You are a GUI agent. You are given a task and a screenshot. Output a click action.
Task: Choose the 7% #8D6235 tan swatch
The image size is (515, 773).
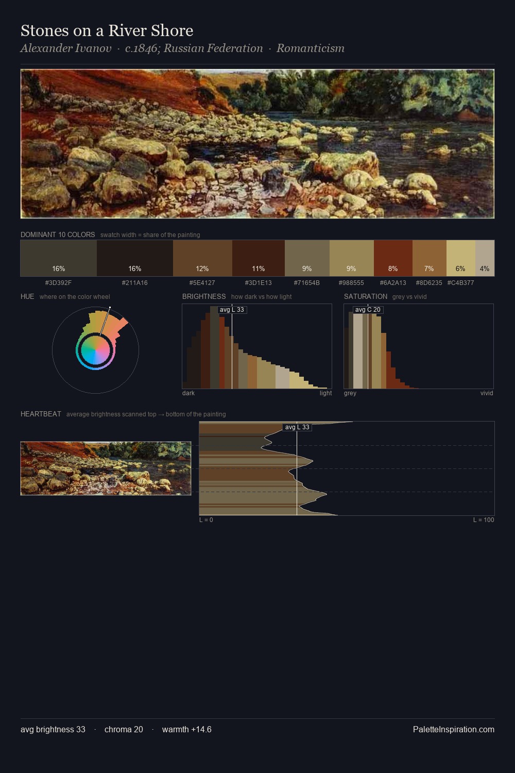[x=429, y=258]
